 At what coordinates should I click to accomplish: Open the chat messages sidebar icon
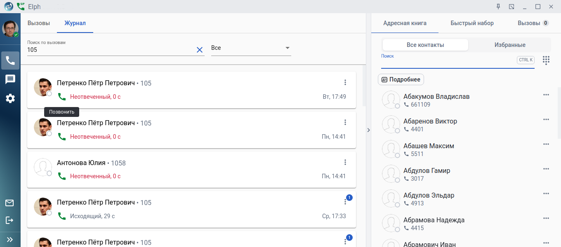(x=10, y=79)
